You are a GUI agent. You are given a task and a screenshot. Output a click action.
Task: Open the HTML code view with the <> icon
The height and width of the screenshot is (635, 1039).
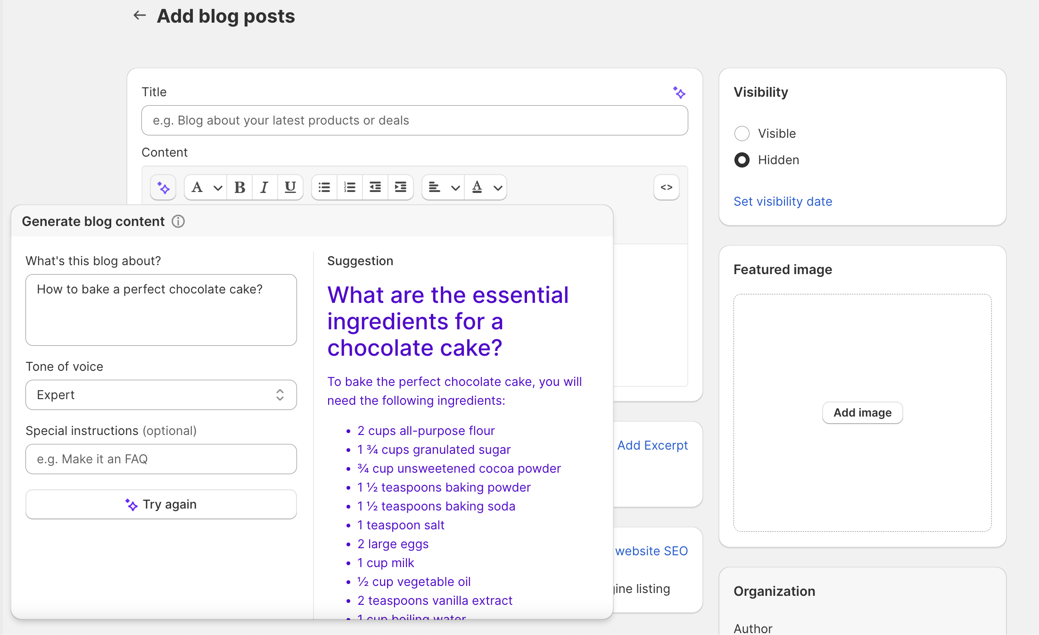pyautogui.click(x=666, y=187)
